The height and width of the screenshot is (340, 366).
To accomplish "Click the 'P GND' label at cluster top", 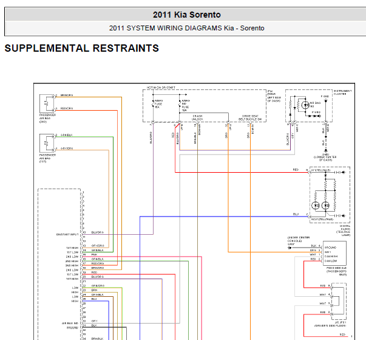I will [x=325, y=96].
